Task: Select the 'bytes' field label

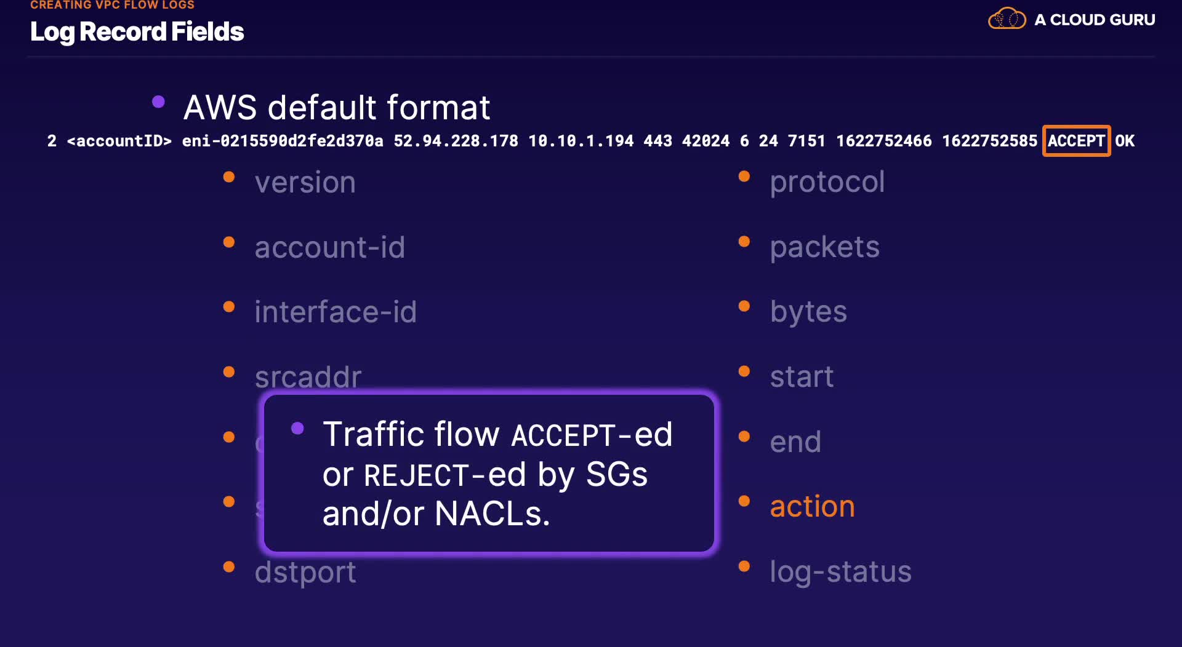Action: pos(808,312)
